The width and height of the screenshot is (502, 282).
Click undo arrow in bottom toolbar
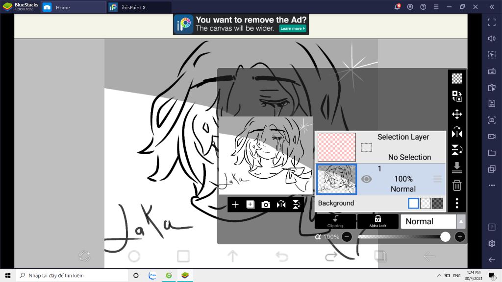point(282,256)
